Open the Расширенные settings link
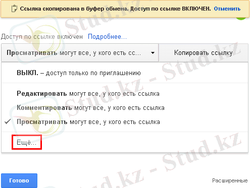 [x=230, y=180]
